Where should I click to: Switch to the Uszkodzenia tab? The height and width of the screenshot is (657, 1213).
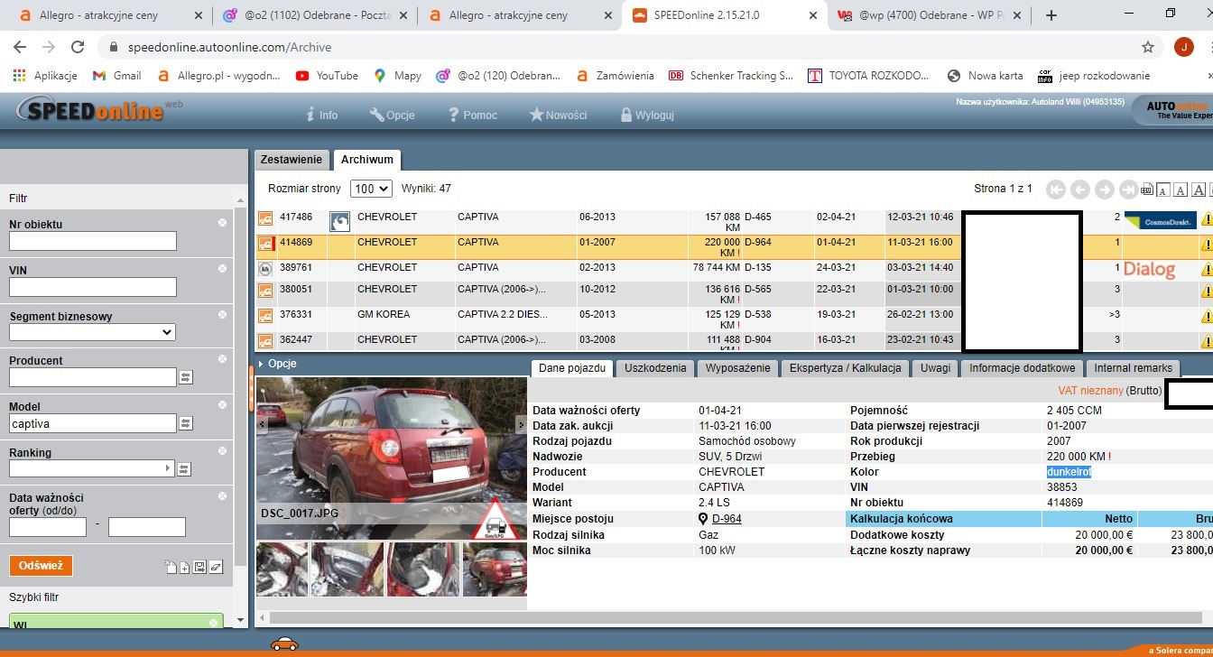[655, 368]
